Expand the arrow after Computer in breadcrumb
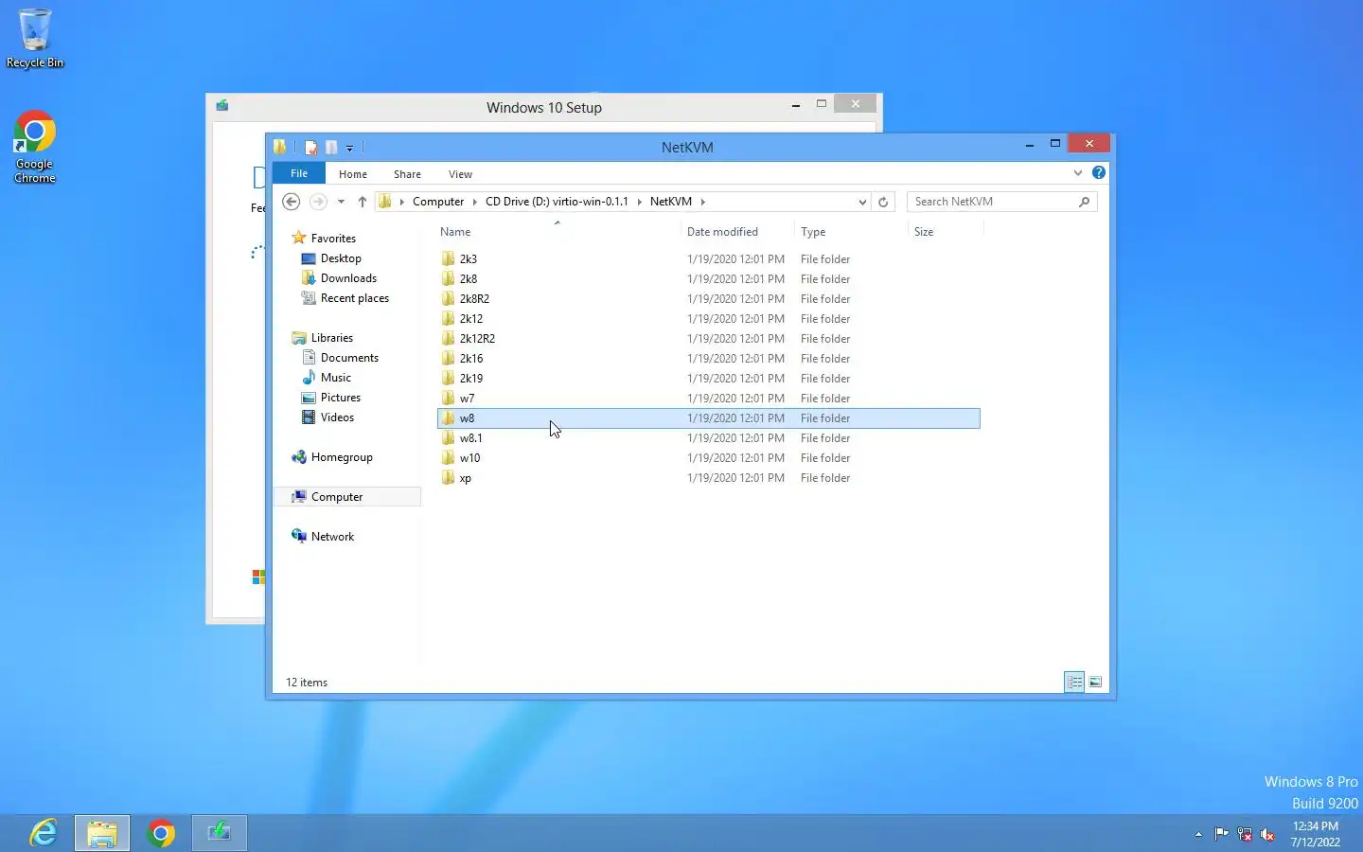The image size is (1363, 852). click(475, 202)
